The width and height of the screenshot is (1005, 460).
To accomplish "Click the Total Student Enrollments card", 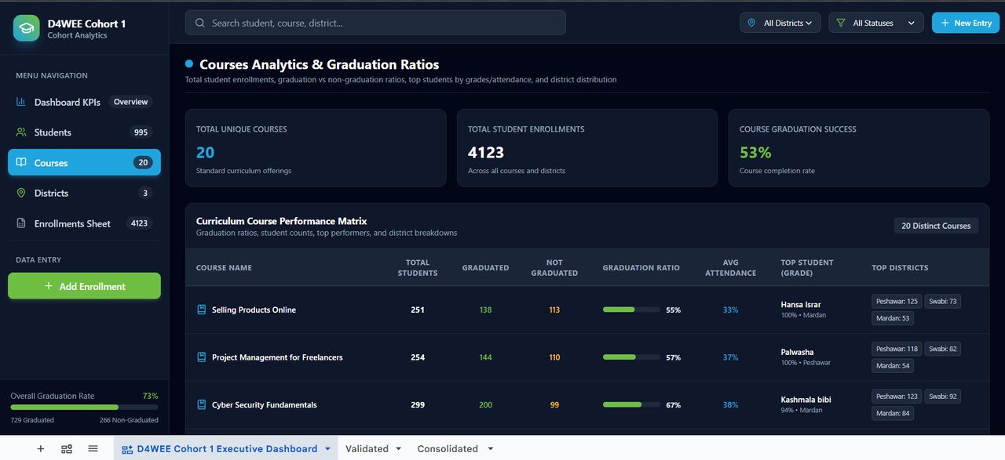I will point(587,148).
